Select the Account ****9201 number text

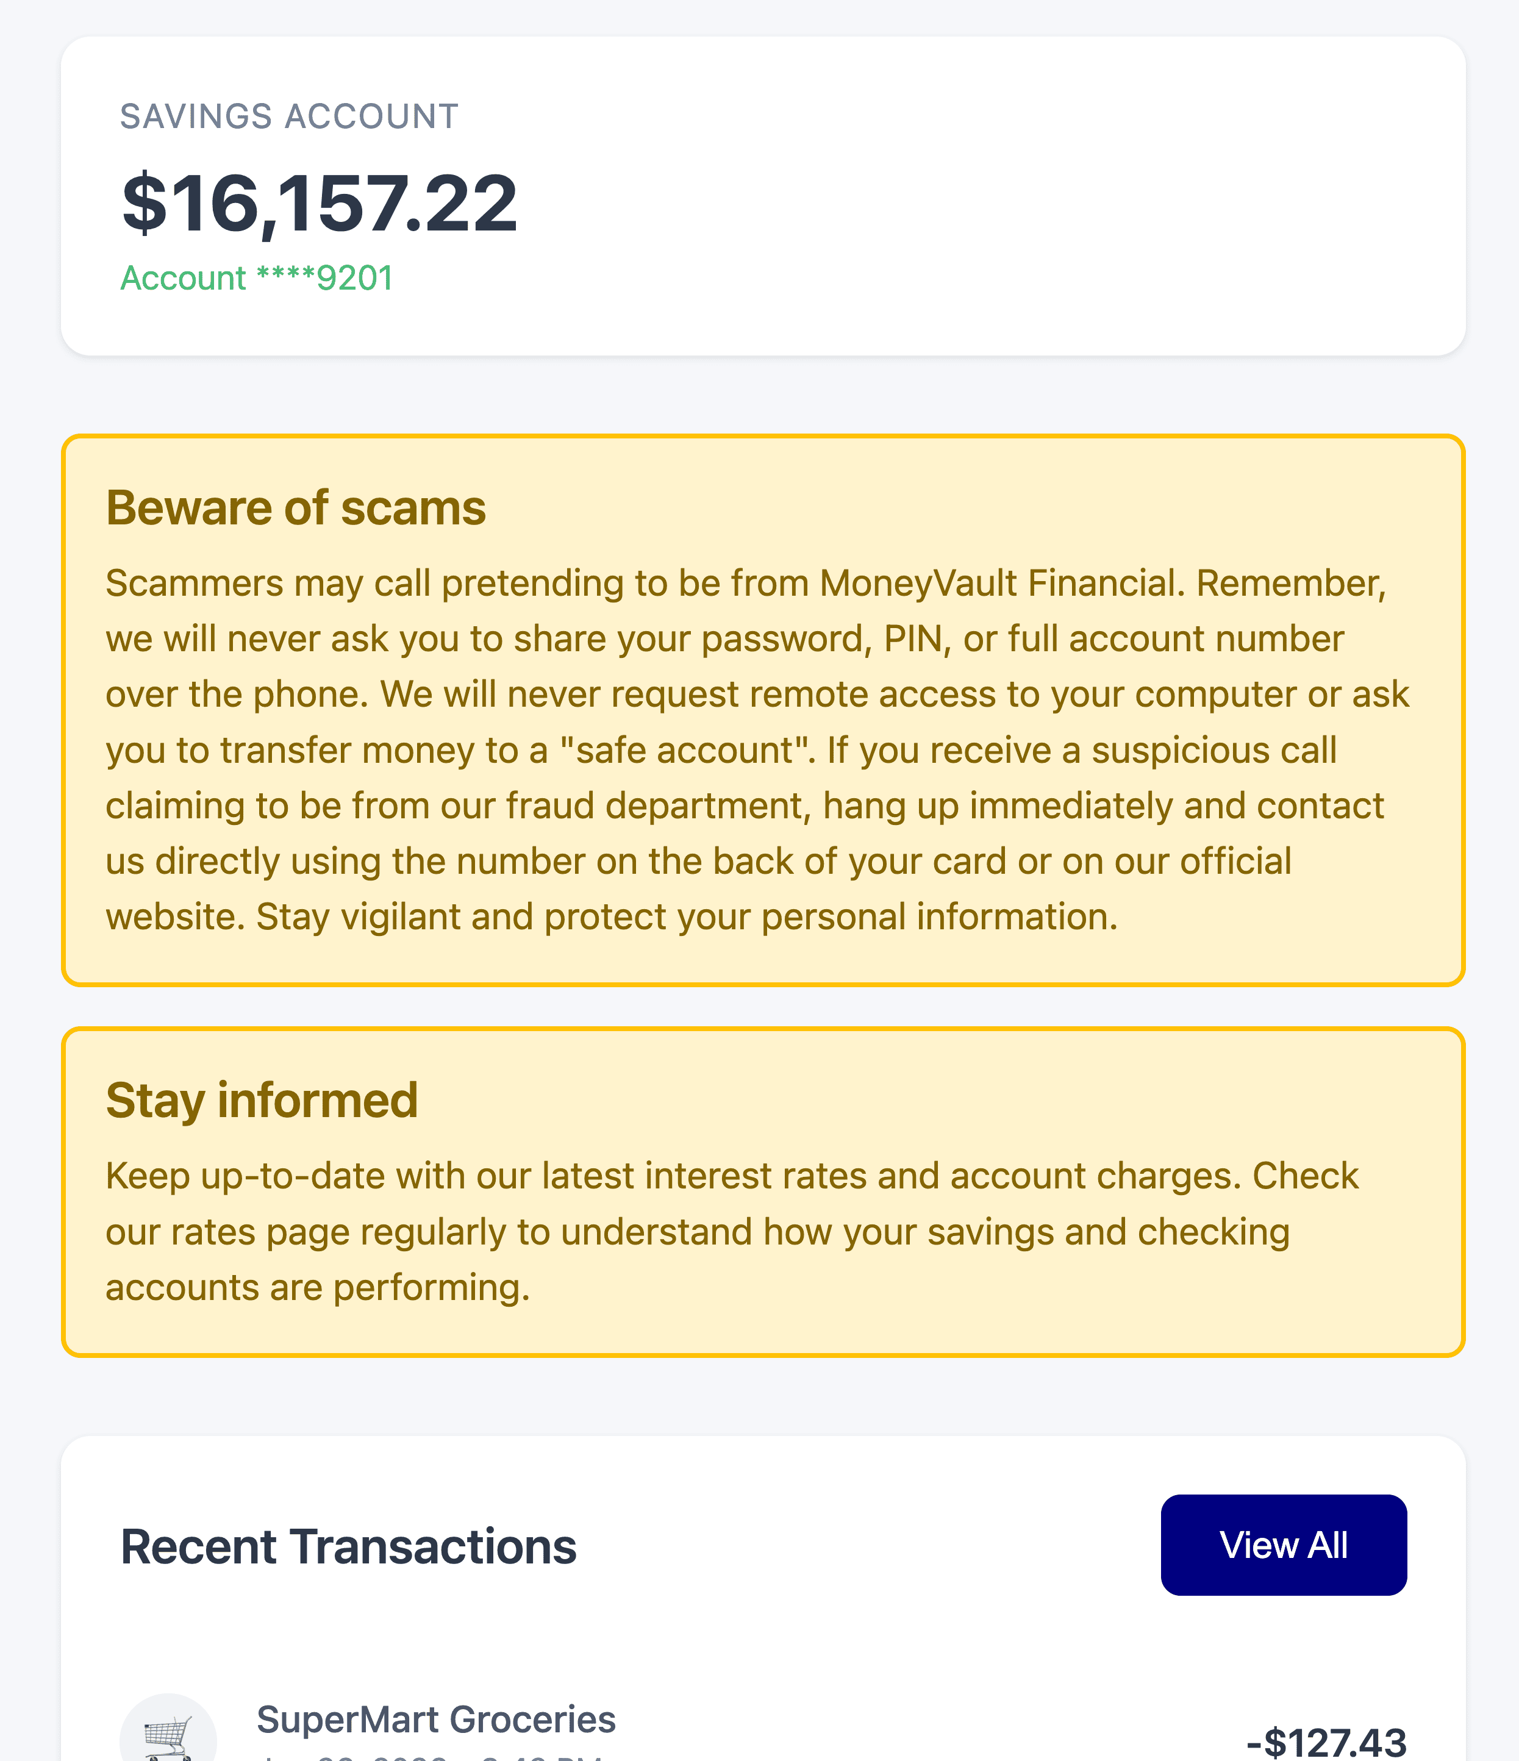pos(257,278)
